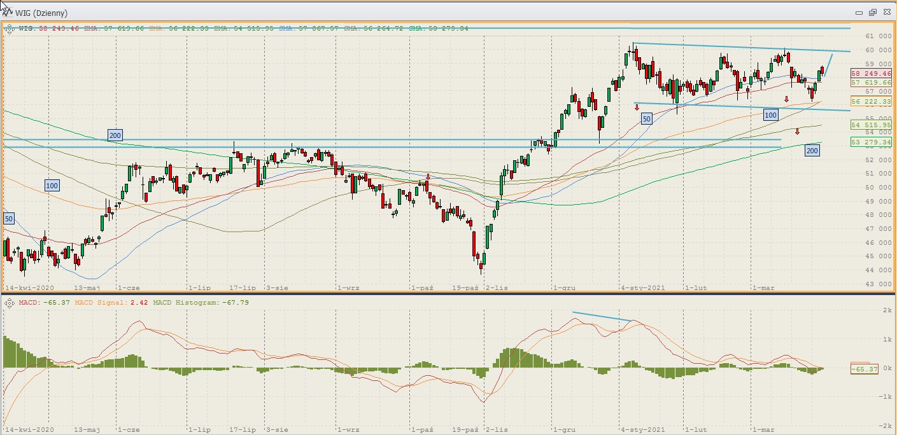Close the WIG (Dzienny) chart window
The width and height of the screenshot is (897, 435).
pos(886,13)
